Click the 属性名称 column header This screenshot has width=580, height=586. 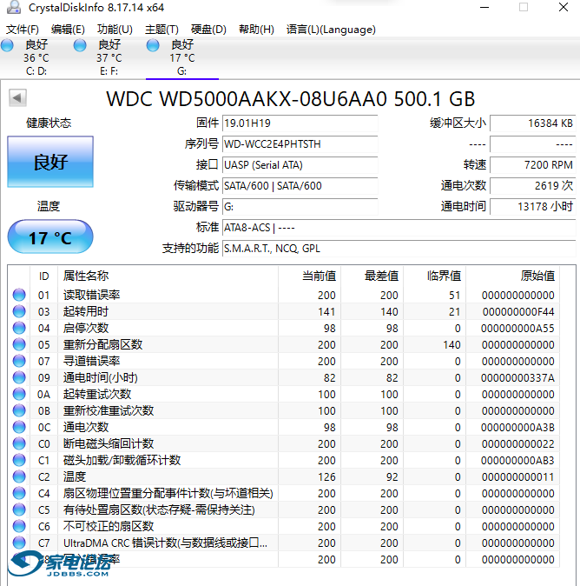coord(168,276)
